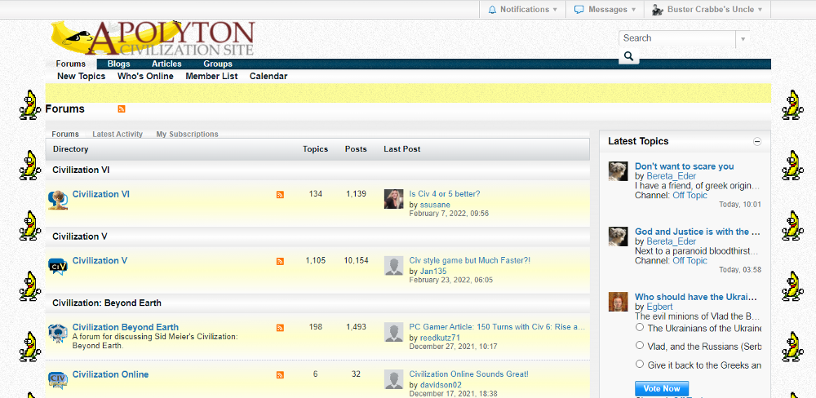
Task: Click the Forums RSS feed icon
Action: pos(122,108)
